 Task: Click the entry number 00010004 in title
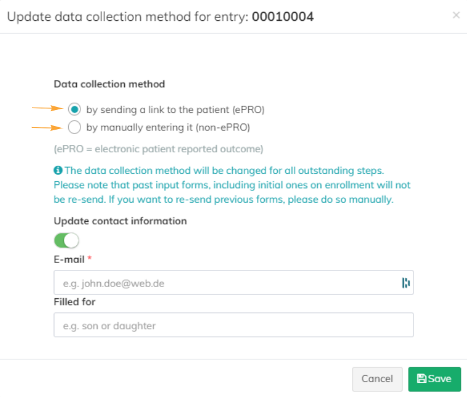[x=282, y=17]
